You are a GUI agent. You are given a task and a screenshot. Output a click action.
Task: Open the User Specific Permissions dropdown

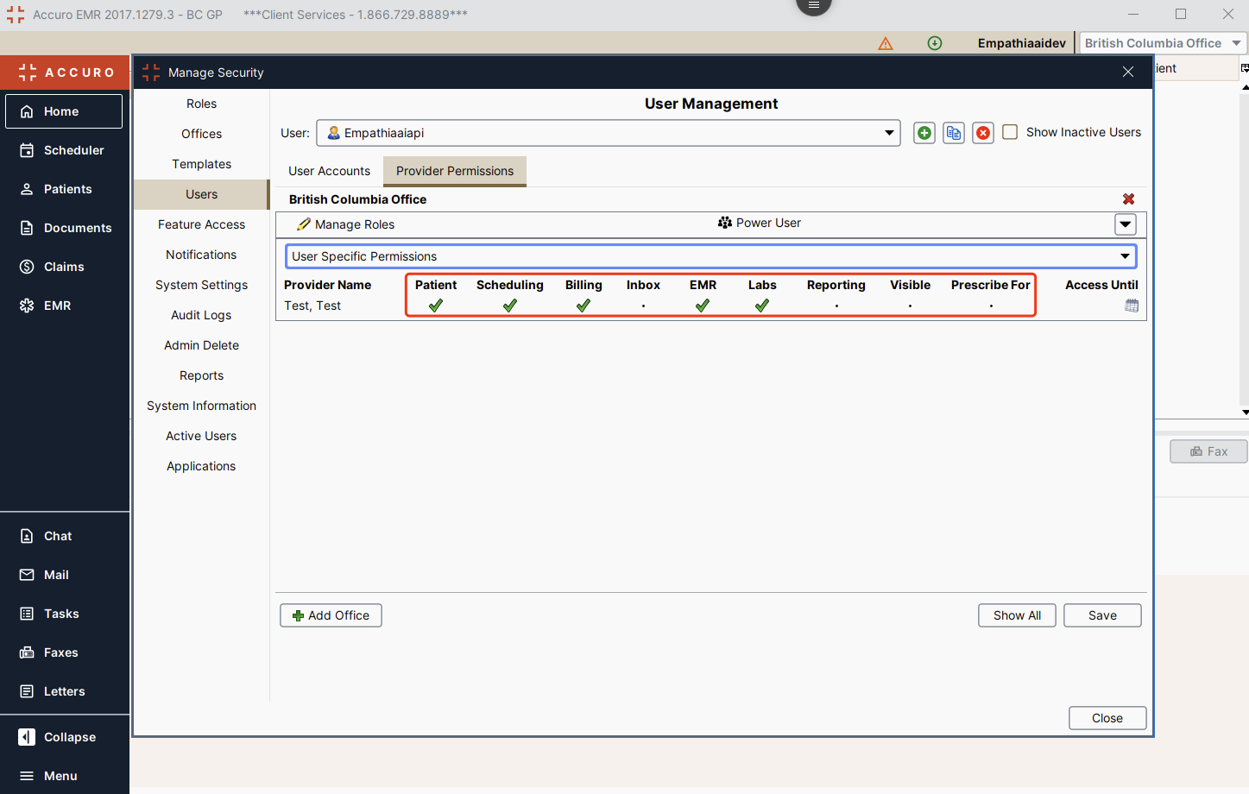click(711, 256)
